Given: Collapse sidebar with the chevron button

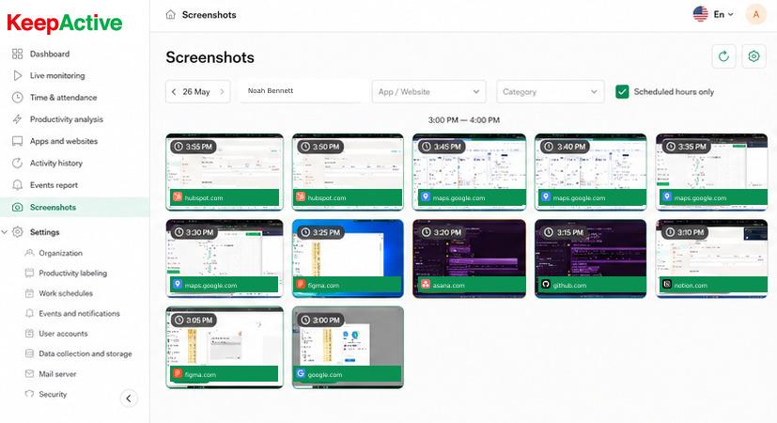Looking at the screenshot, I should [x=129, y=399].
